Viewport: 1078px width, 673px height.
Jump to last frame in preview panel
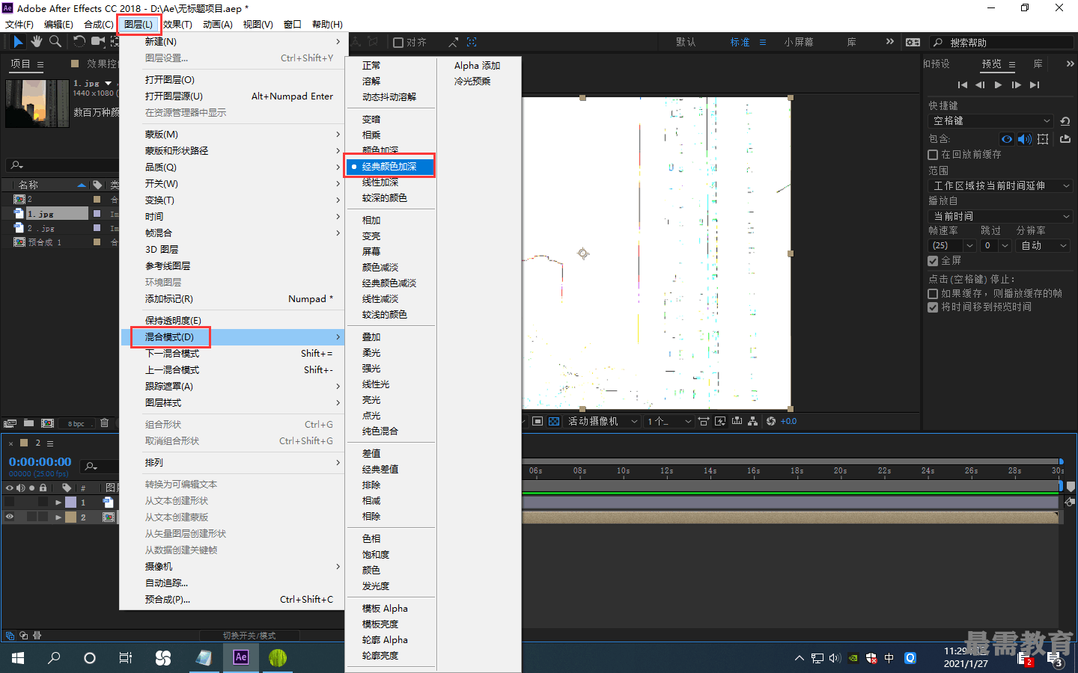(x=1035, y=84)
